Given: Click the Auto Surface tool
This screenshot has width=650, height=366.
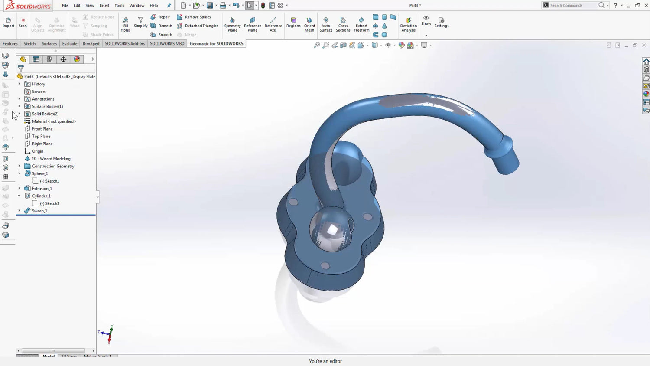Looking at the screenshot, I should pos(326,24).
